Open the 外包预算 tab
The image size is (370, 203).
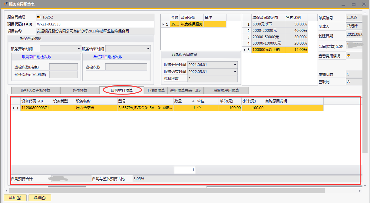tap(80, 90)
